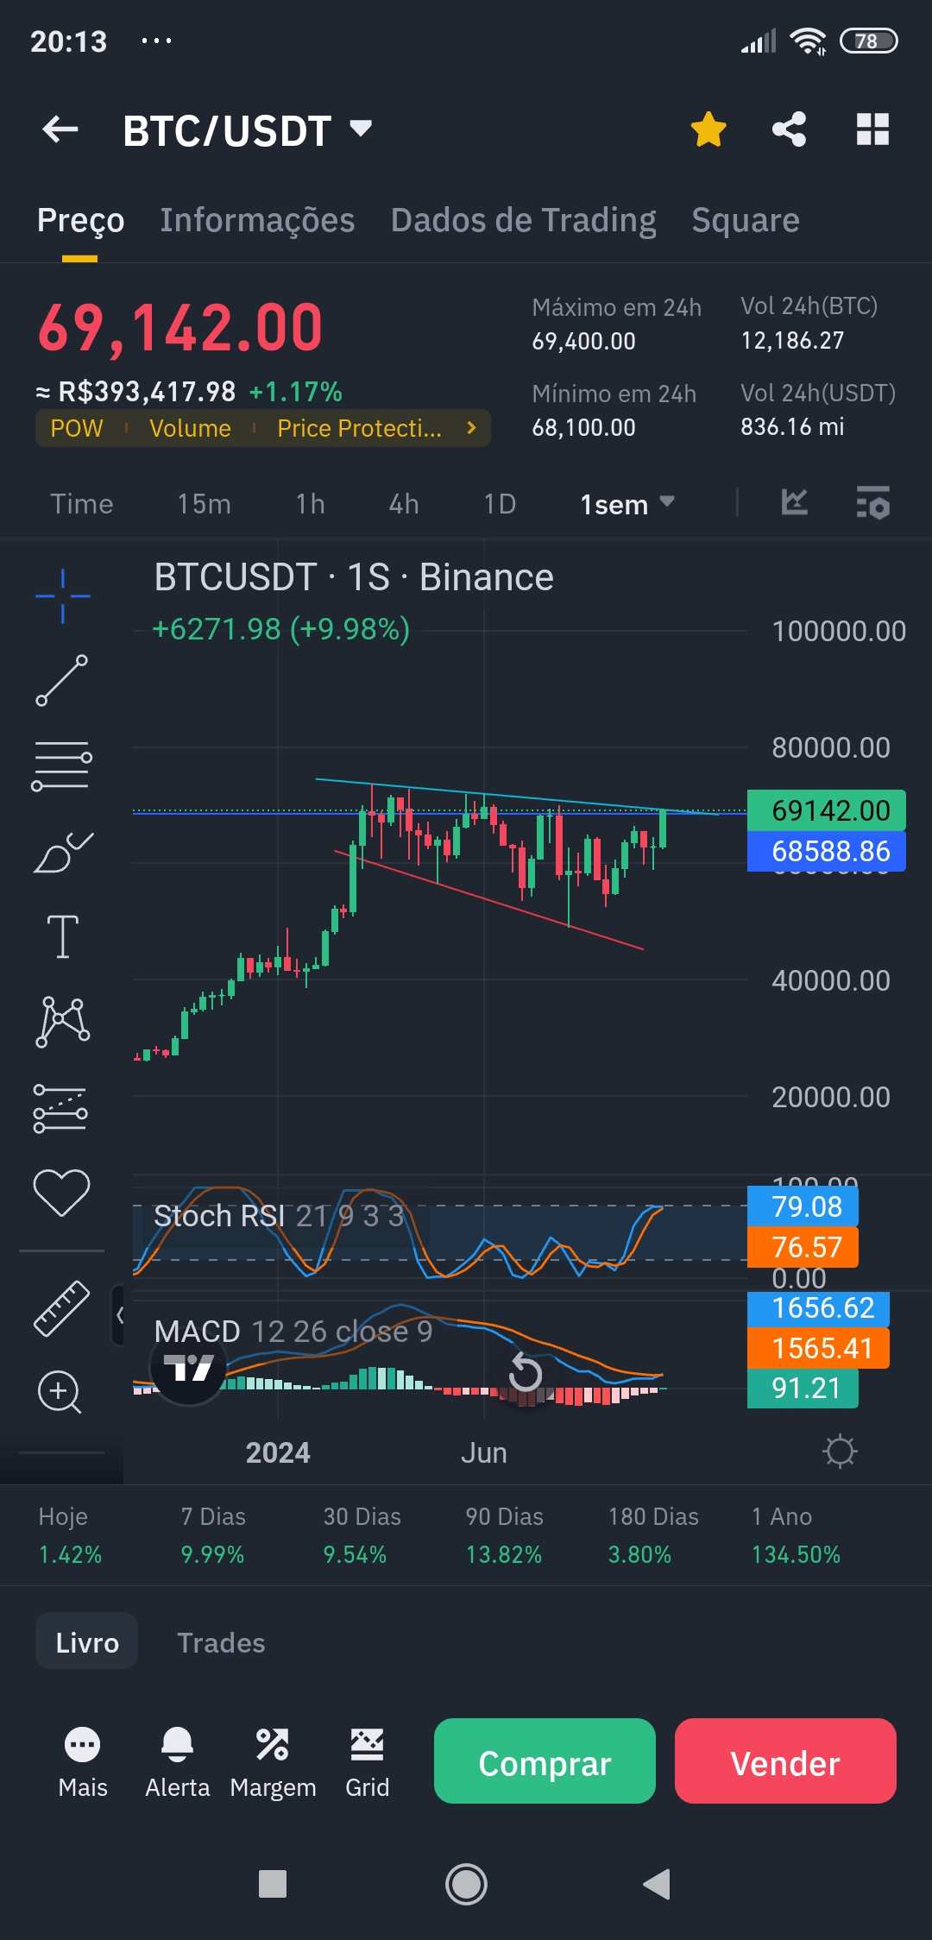Open BTC/USDT pair selector dropdown
This screenshot has height=1940, width=932.
[248, 131]
